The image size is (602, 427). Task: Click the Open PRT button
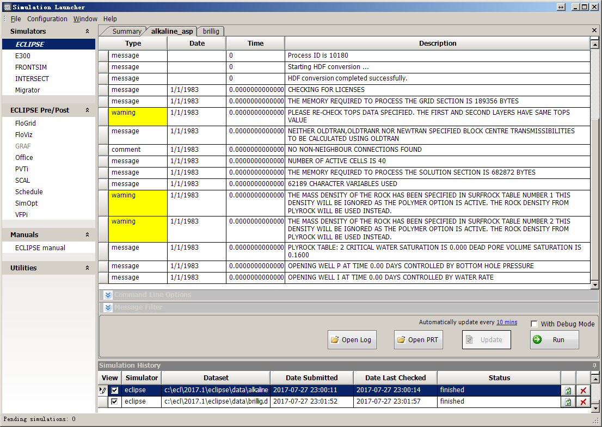(419, 340)
